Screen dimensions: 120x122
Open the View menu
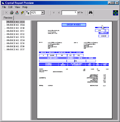[17, 7]
